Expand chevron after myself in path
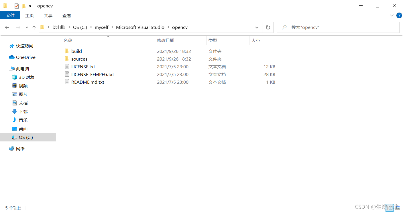 tap(112, 27)
